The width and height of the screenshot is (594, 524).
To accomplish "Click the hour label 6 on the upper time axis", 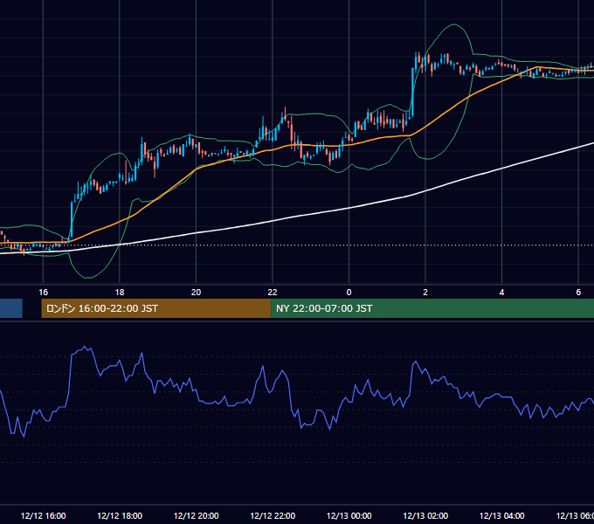I will coord(578,293).
